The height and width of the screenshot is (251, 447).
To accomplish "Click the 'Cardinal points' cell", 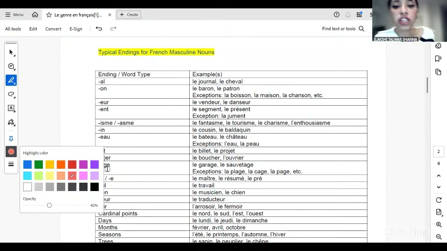I will click(x=142, y=213).
